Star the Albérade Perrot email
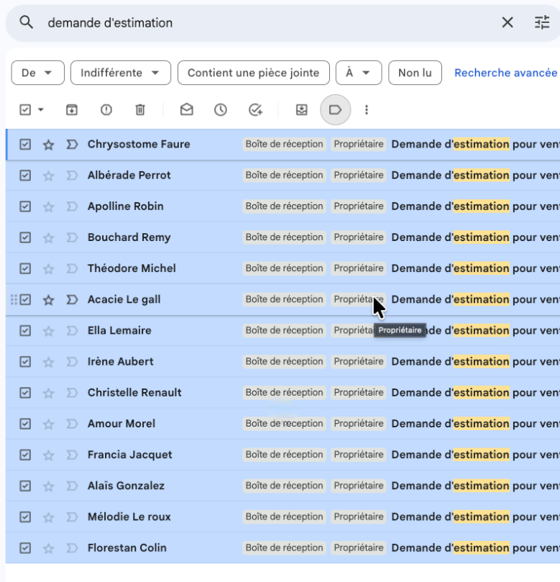The width and height of the screenshot is (560, 582). click(48, 176)
